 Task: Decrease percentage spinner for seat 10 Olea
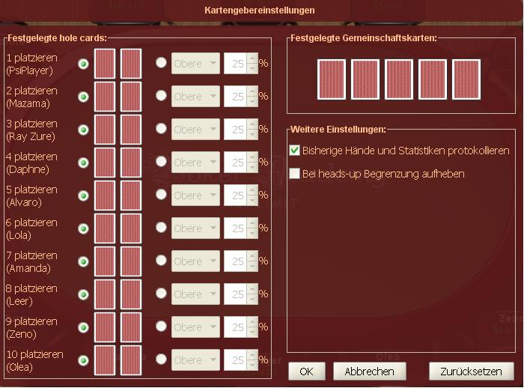click(253, 366)
